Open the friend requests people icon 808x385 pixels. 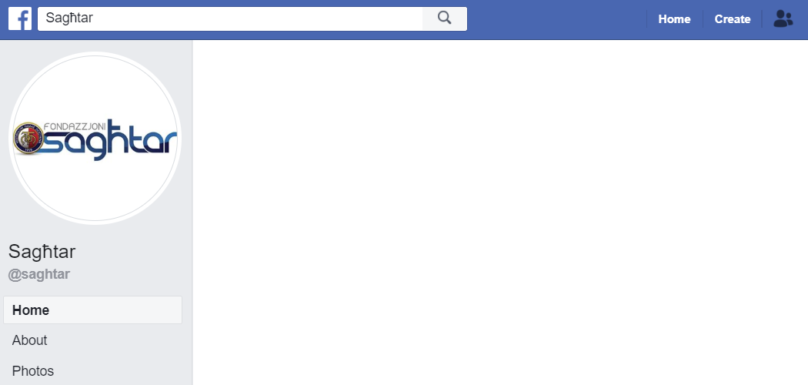783,19
